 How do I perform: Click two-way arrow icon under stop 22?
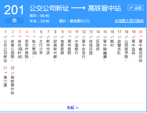pyautogui.click(x=13, y=73)
